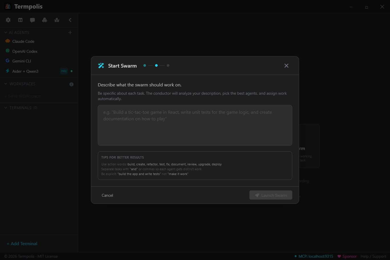Screen dimensions: 390x260
Task: Expand the WORKSPACES section
Action: click(x=5, y=84)
